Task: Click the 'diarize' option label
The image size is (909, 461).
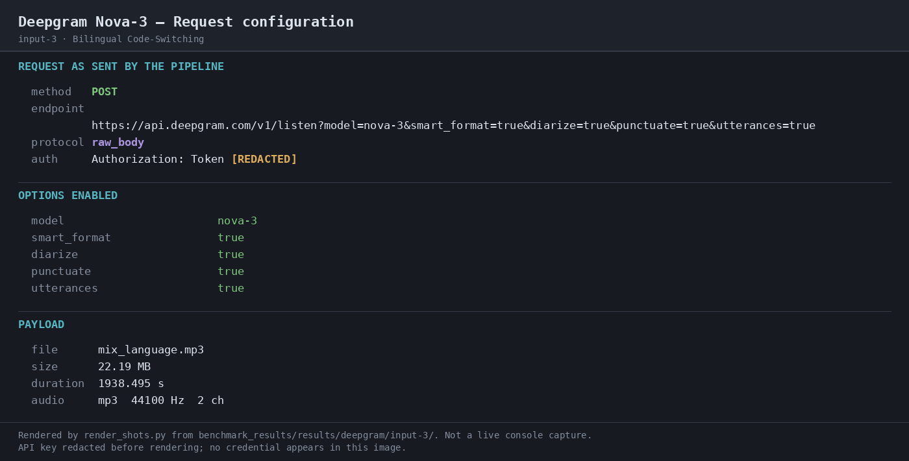Action: (55, 255)
